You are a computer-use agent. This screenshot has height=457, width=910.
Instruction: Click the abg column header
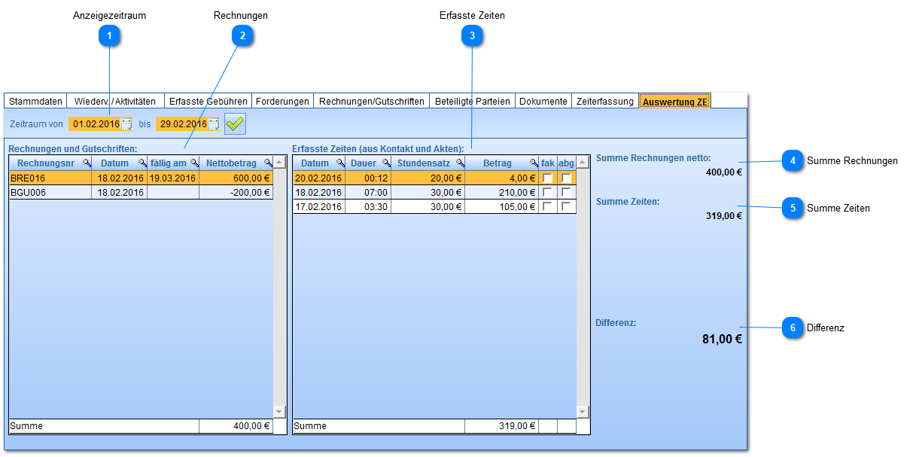[x=567, y=163]
